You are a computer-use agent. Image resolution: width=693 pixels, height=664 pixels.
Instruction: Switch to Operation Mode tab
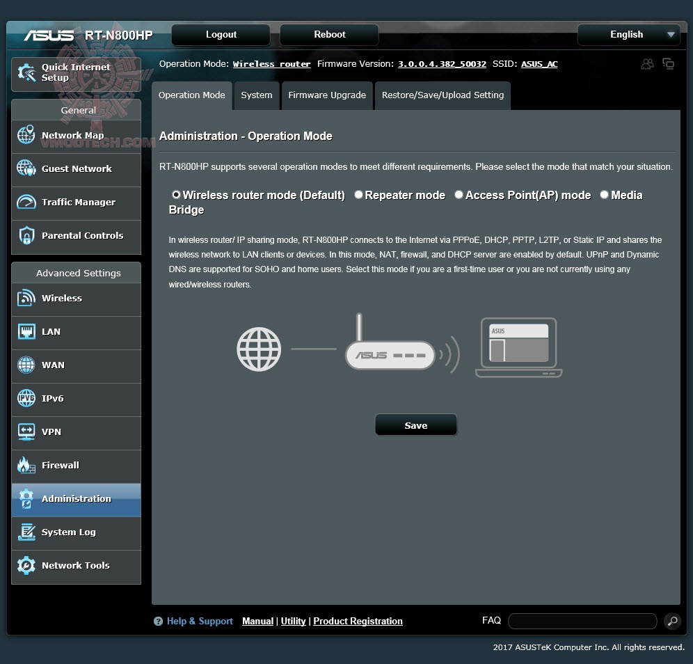192,95
